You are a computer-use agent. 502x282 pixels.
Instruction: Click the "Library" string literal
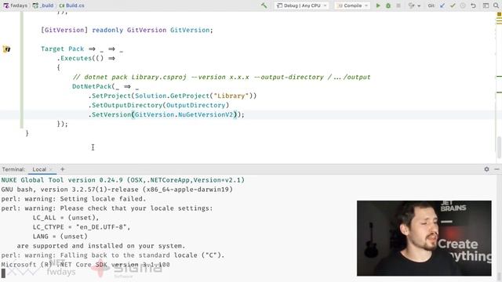coord(231,96)
